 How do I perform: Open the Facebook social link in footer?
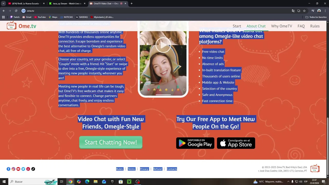8,169
